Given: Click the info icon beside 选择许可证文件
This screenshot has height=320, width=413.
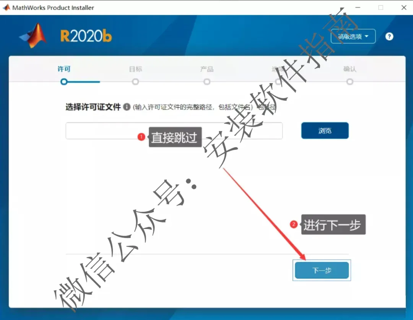Looking at the screenshot, I should tap(127, 107).
